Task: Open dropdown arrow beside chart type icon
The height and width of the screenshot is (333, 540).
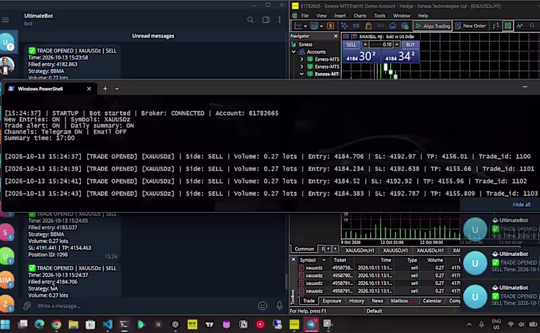Action: tap(305, 26)
